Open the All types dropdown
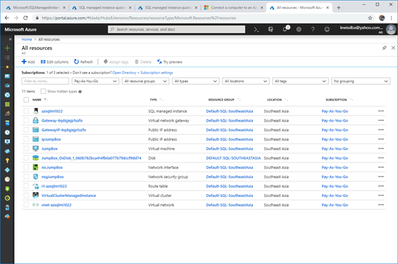The height and width of the screenshot is (264, 398). (196, 81)
